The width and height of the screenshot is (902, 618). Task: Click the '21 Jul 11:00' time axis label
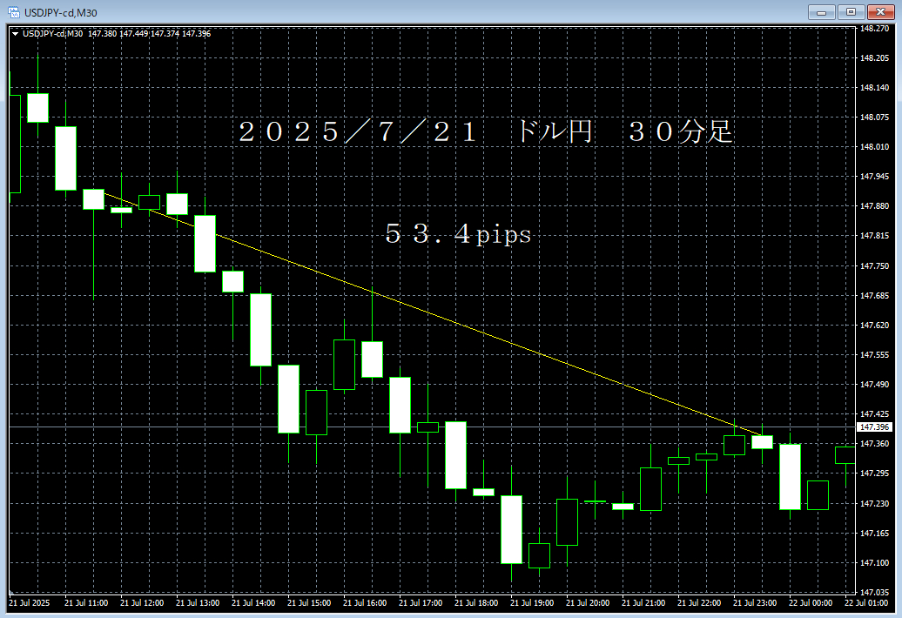[x=86, y=603]
